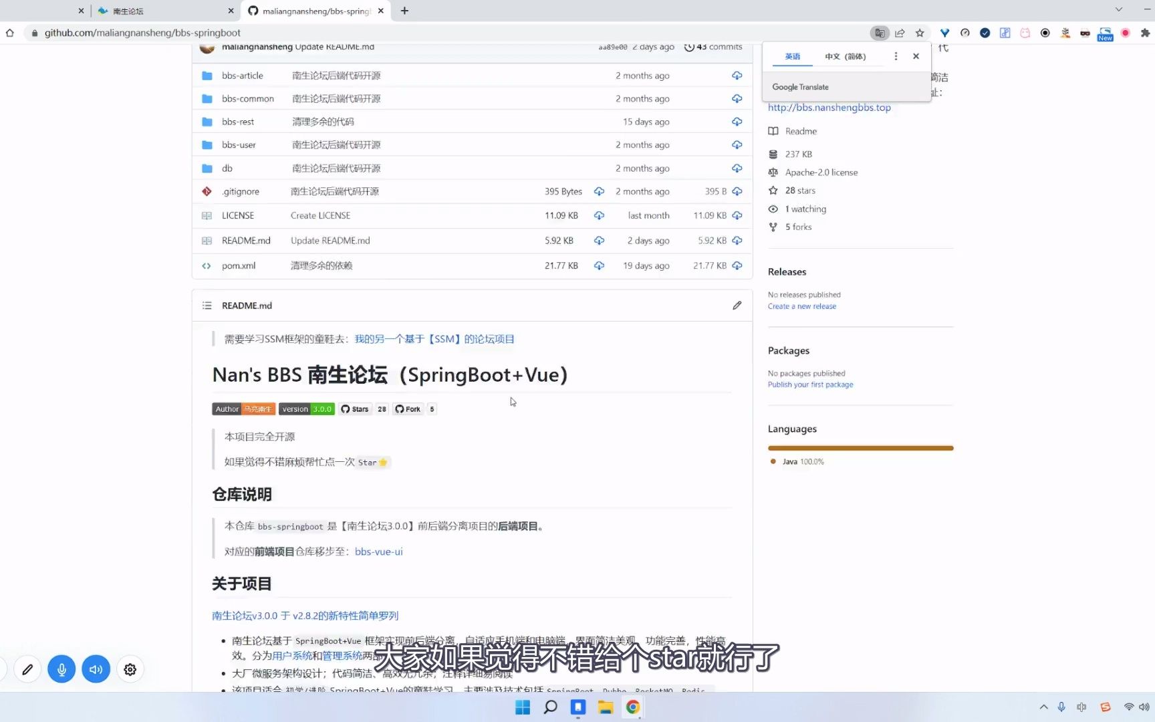Open the v3.0.0 new features link
The height and width of the screenshot is (722, 1155).
coord(305,616)
